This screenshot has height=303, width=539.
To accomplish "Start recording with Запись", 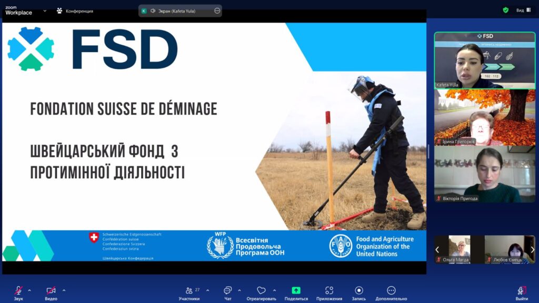I will click(359, 290).
